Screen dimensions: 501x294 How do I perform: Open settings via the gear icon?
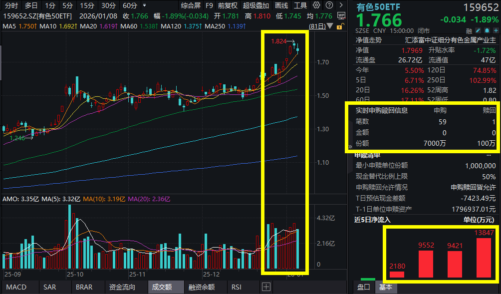coord(316,5)
